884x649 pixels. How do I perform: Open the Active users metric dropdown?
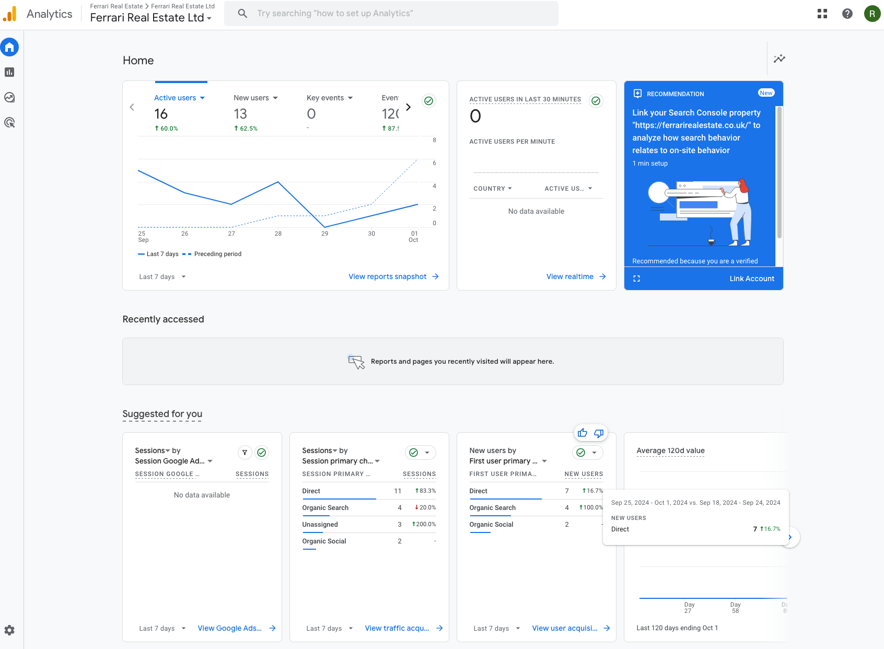point(179,98)
